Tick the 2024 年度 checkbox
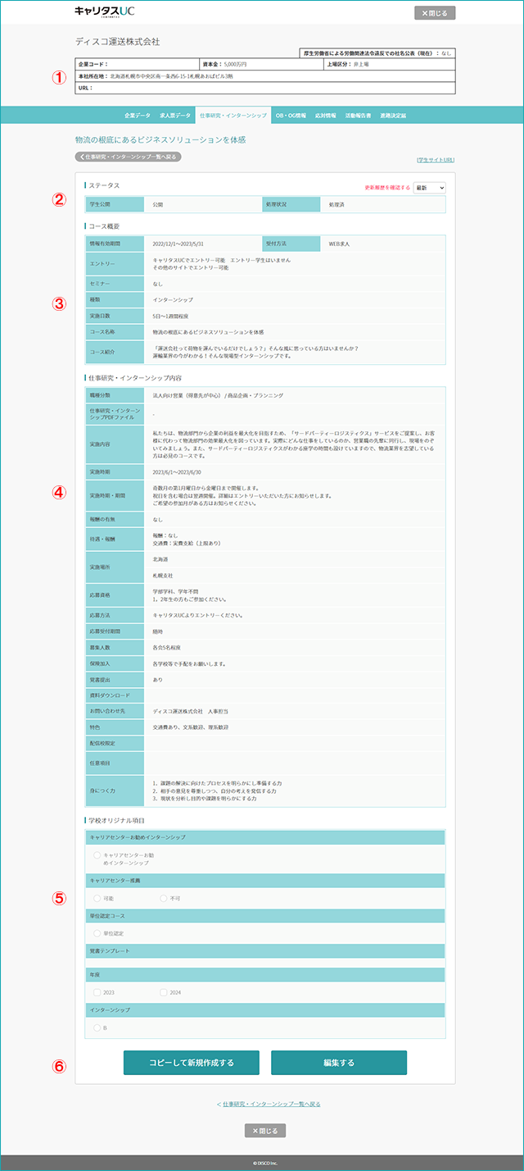This screenshot has height=1171, width=524. click(164, 992)
